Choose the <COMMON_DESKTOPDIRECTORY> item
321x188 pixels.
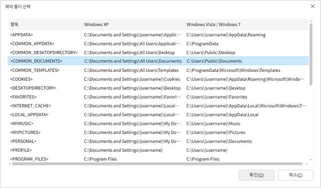[44, 53]
